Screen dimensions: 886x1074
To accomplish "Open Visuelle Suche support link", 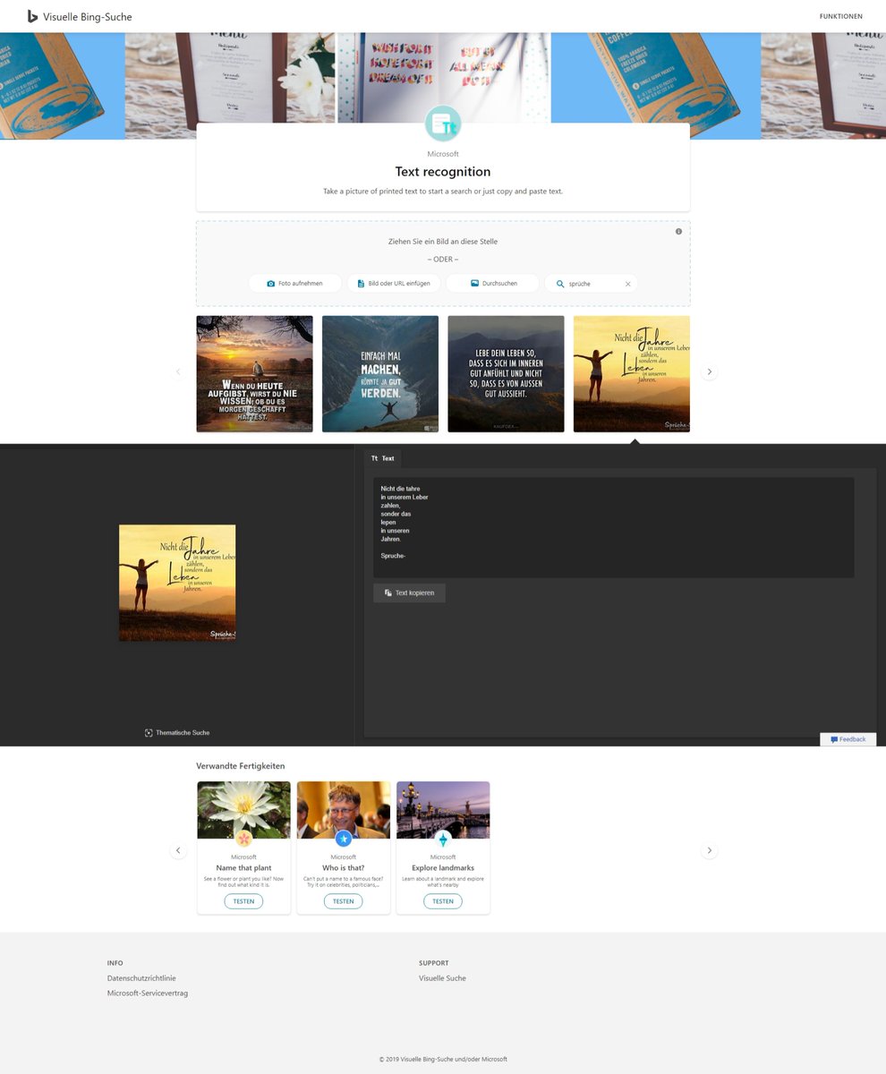I will pos(442,978).
